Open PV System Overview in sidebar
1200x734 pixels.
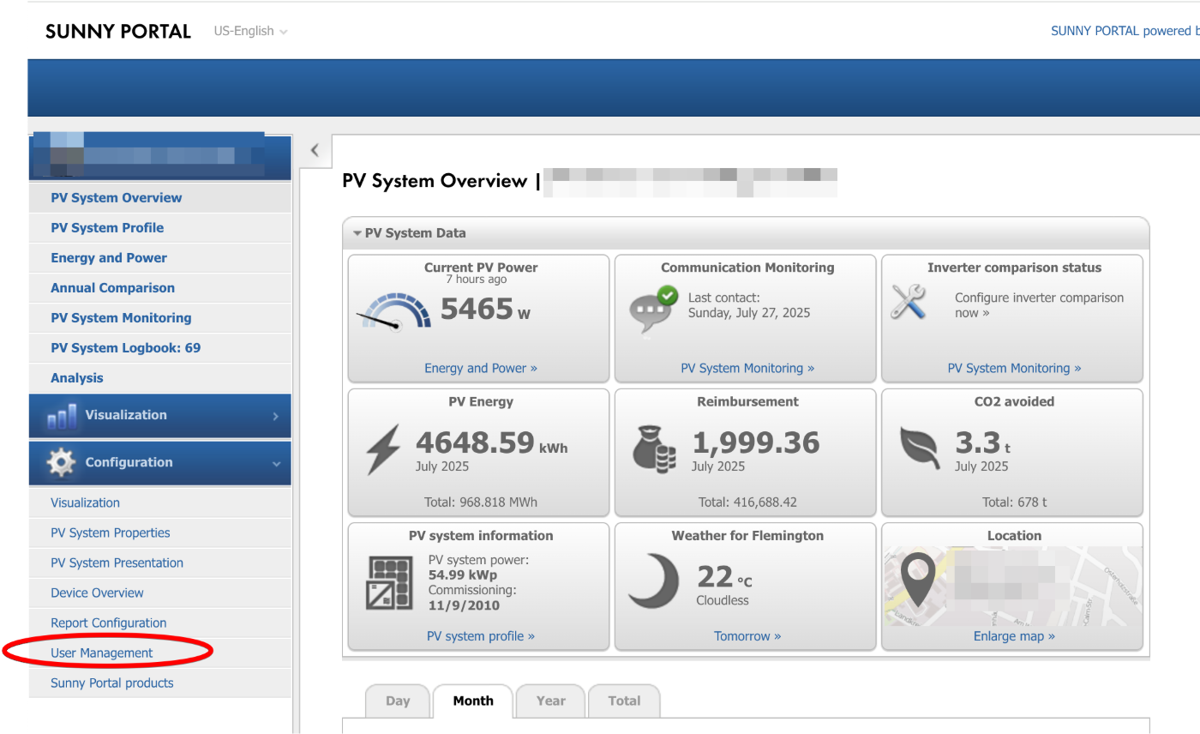[x=160, y=197]
